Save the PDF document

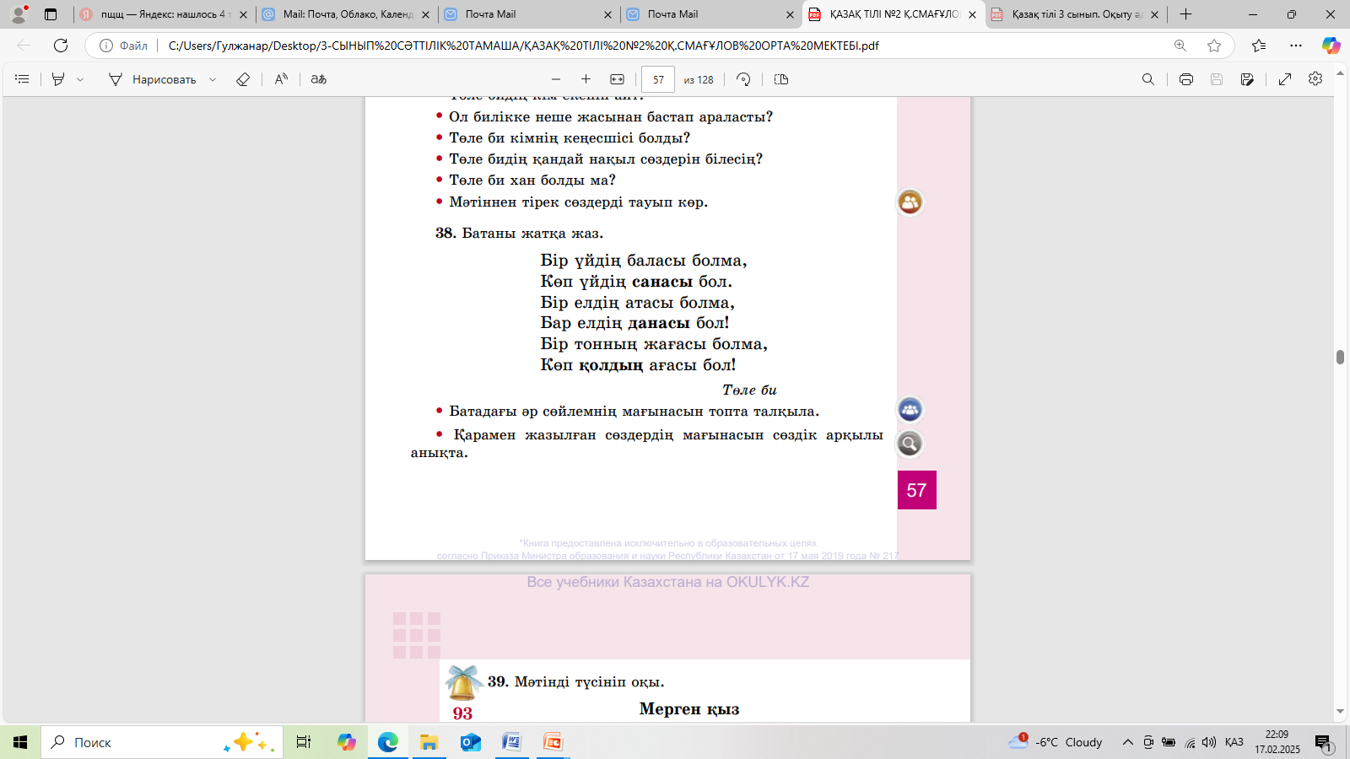coord(1217,79)
